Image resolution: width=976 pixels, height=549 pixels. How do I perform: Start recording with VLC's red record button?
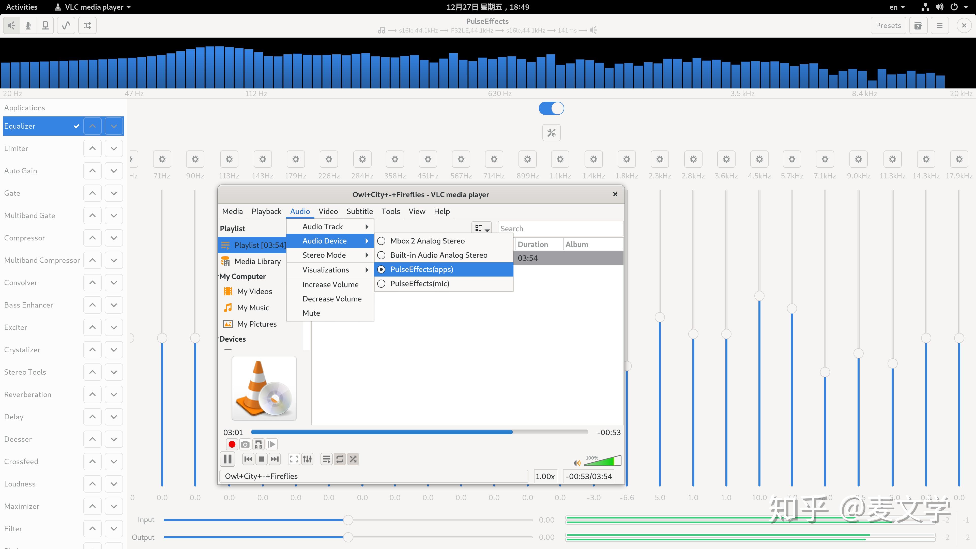[x=232, y=444]
